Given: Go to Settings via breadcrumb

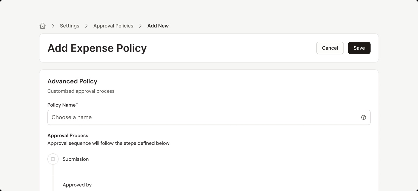Looking at the screenshot, I should click(x=70, y=26).
